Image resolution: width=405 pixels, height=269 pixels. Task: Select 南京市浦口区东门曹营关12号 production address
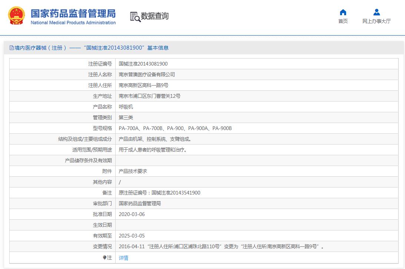pyautogui.click(x=150, y=96)
